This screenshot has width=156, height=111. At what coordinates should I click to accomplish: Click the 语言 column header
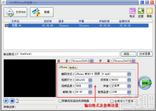[68, 21]
